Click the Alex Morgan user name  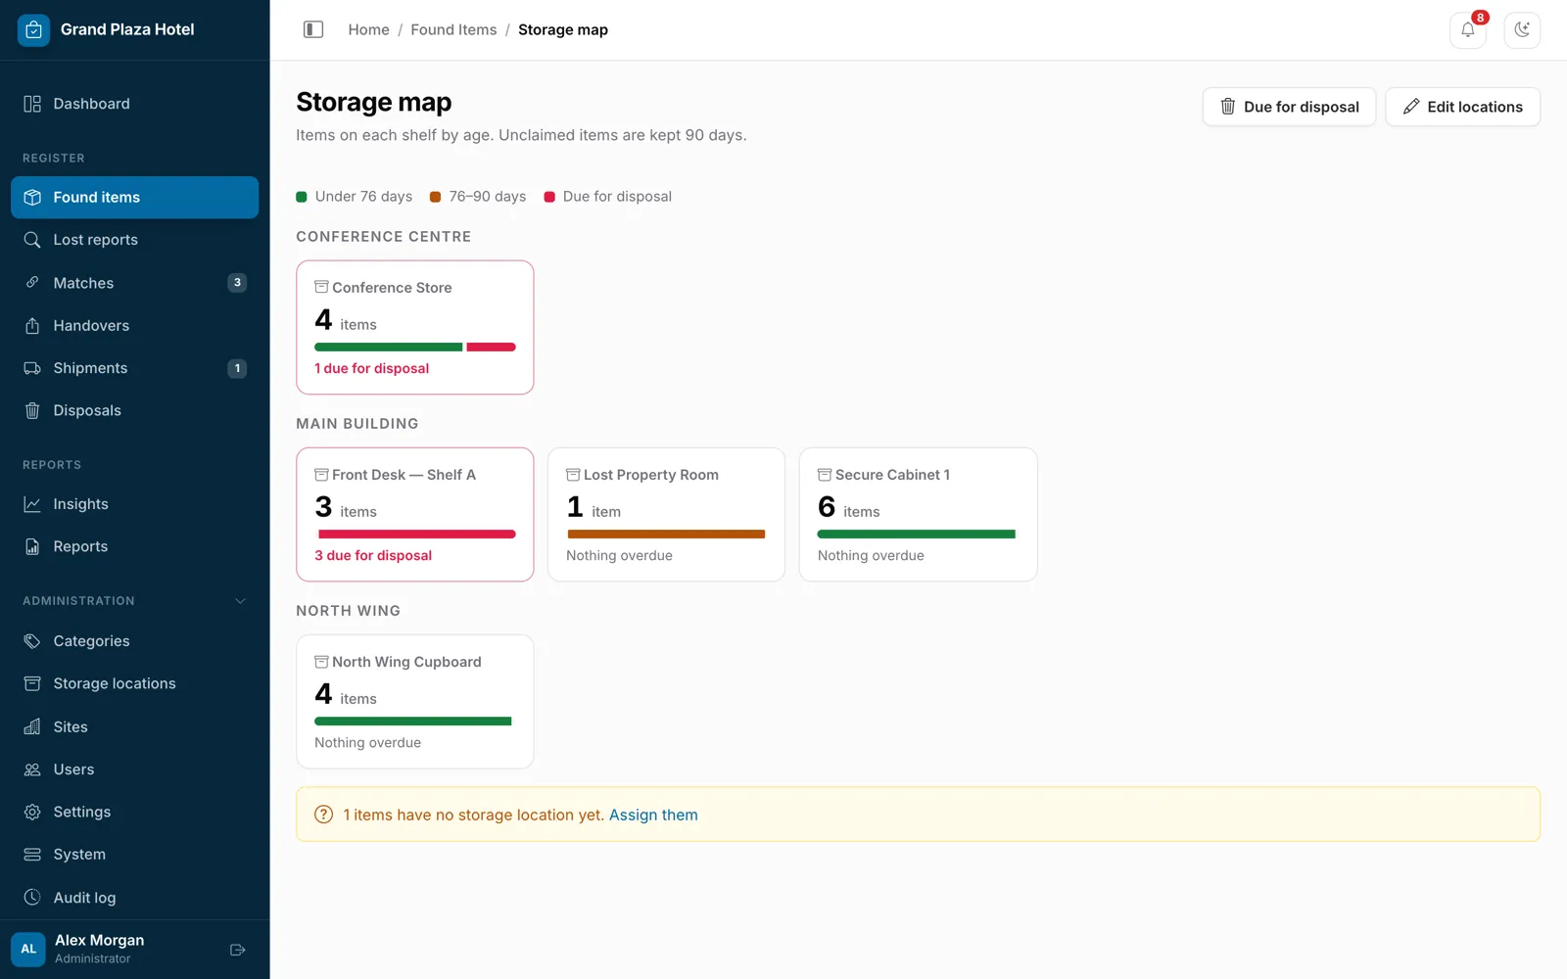pos(99,940)
